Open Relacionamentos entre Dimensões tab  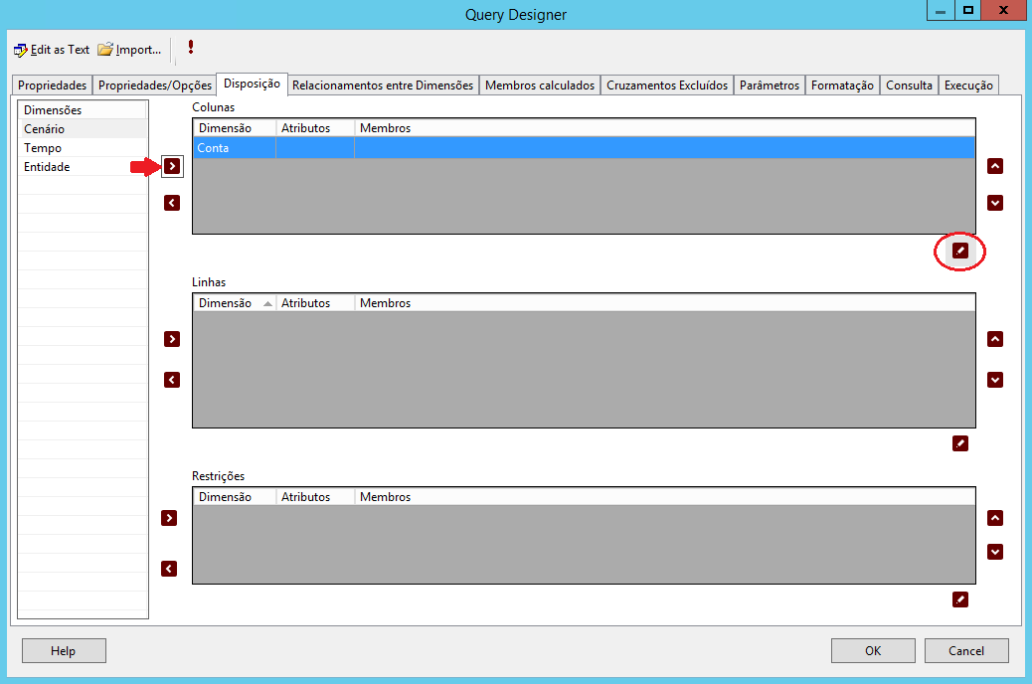pos(383,85)
